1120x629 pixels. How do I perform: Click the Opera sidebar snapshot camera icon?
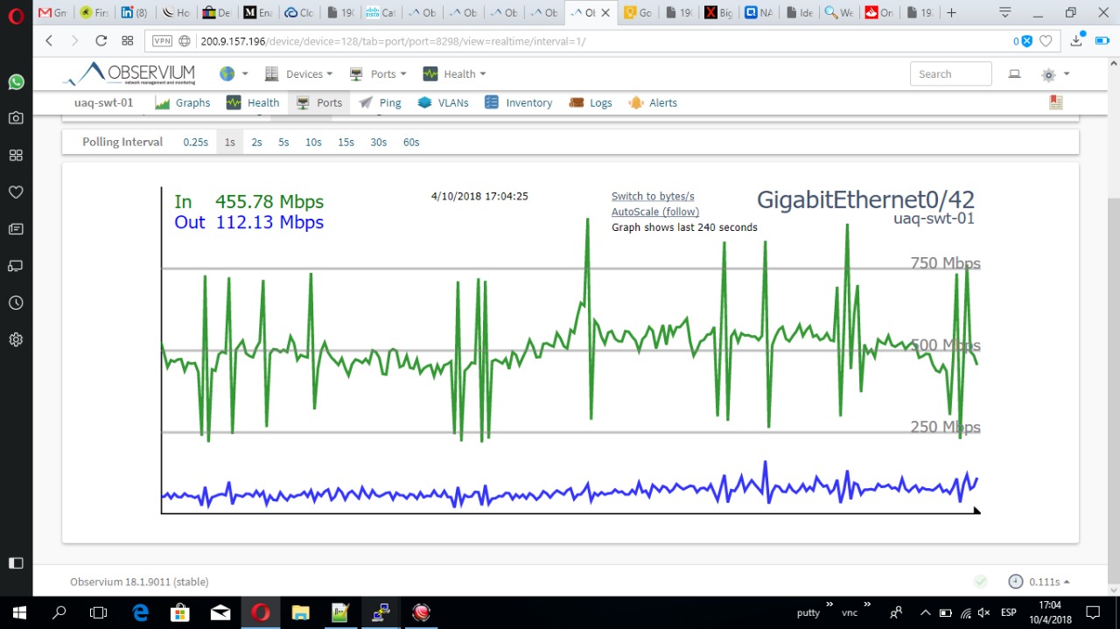[16, 118]
